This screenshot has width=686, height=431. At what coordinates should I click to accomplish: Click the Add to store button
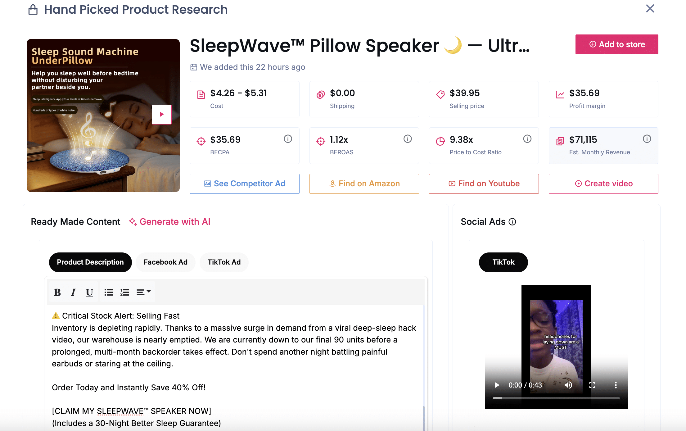(x=616, y=44)
